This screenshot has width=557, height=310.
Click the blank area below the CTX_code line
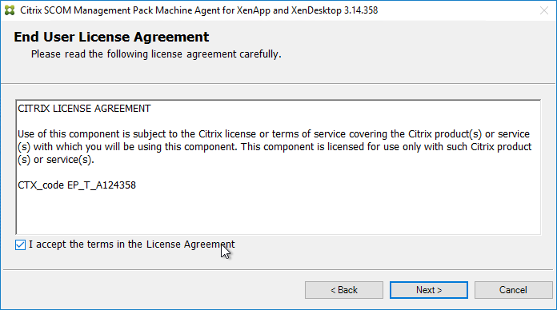coord(278,213)
